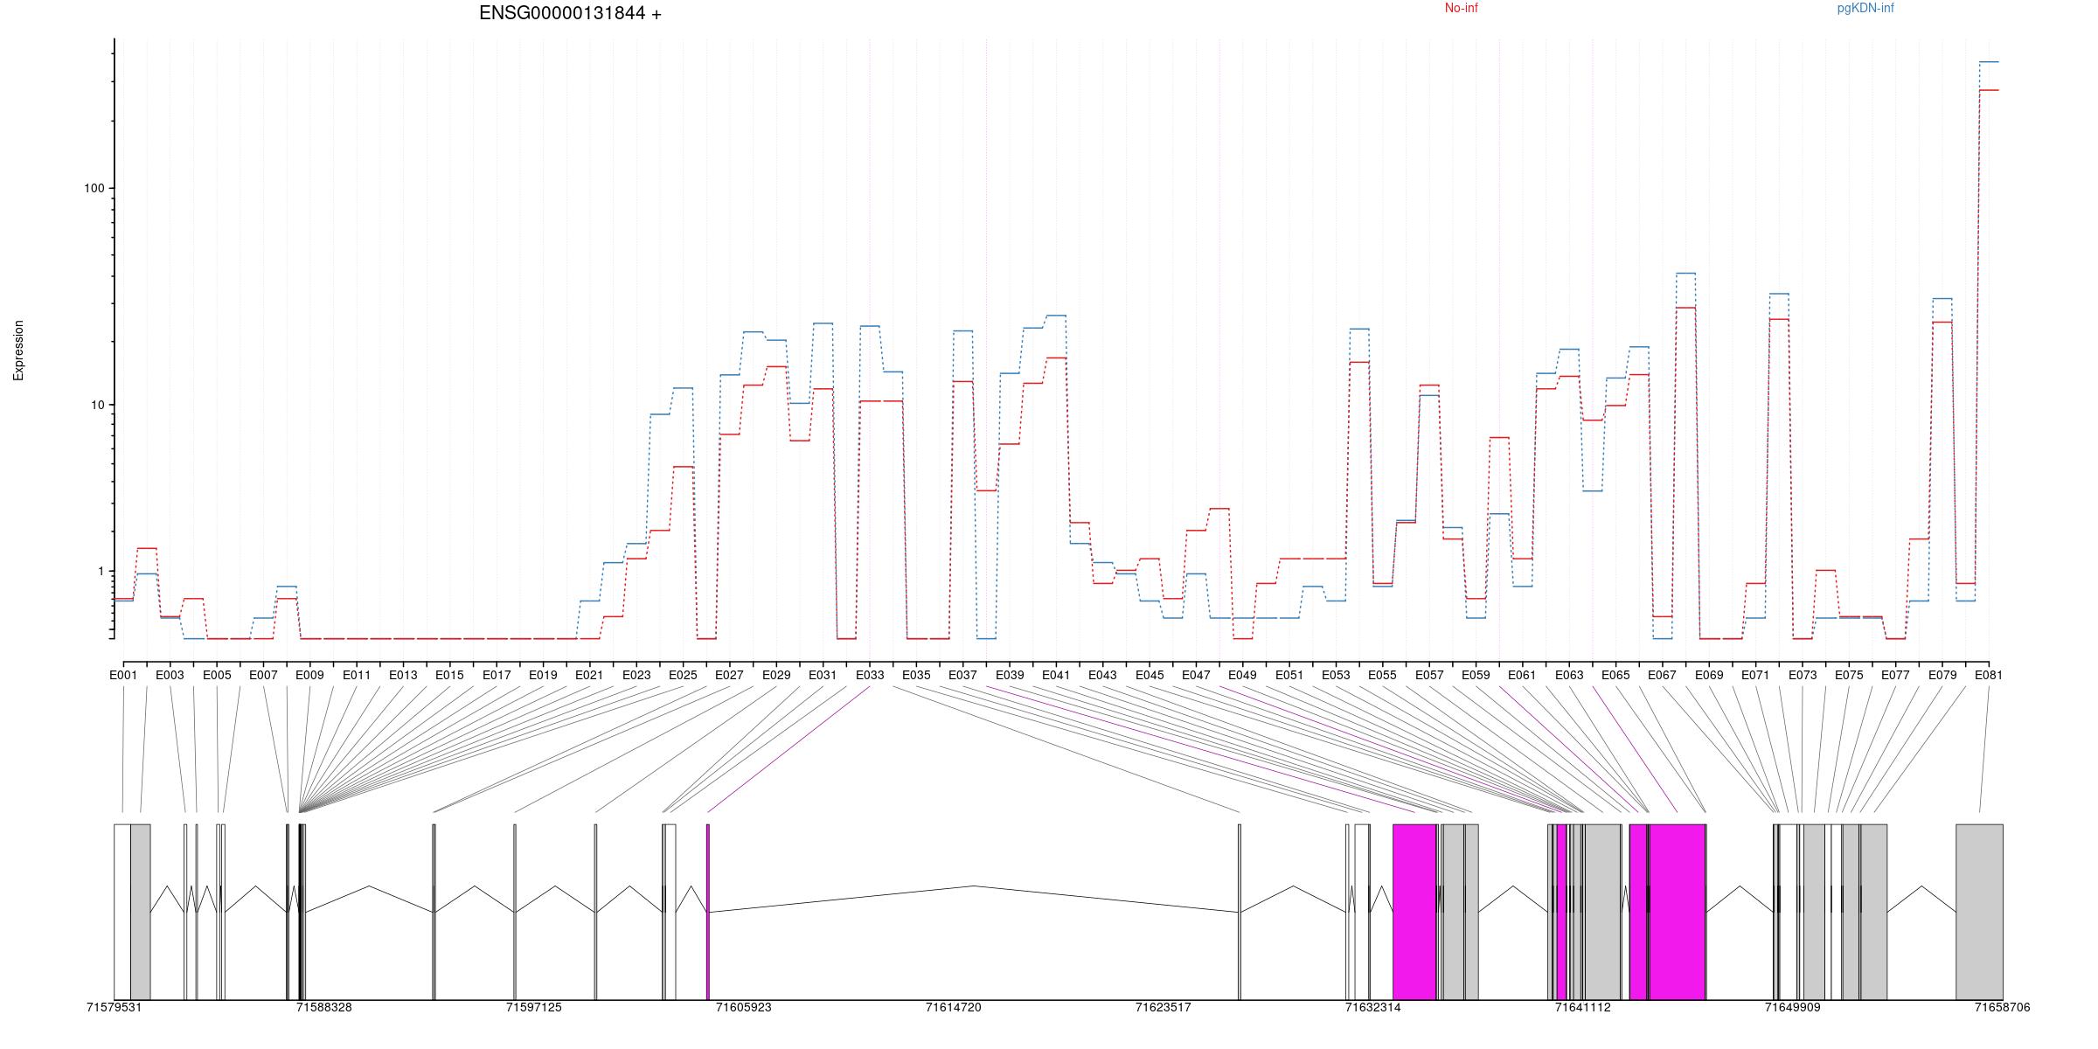
Task: Select exon label E033 on the axis
Action: (869, 675)
